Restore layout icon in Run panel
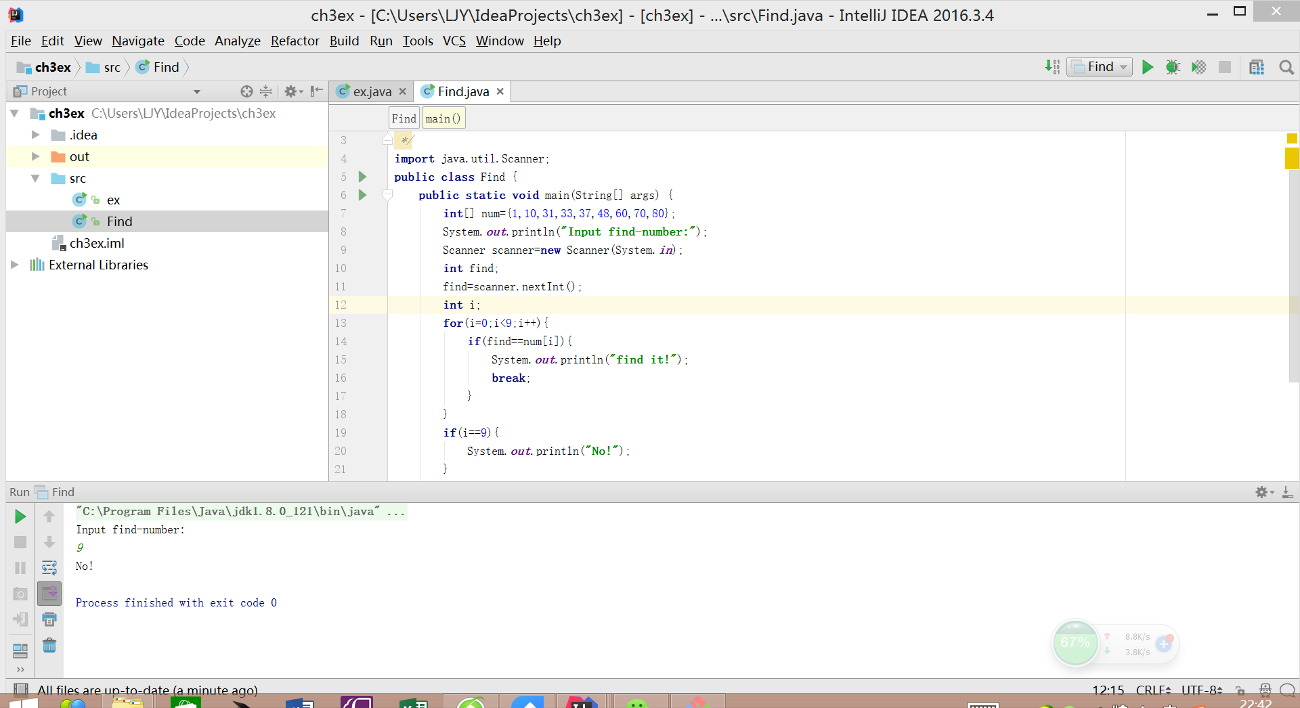The width and height of the screenshot is (1300, 708). pos(20,650)
